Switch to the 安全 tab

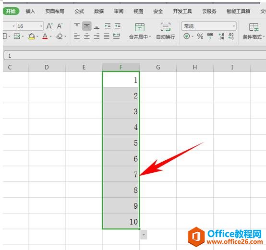coord(158,12)
